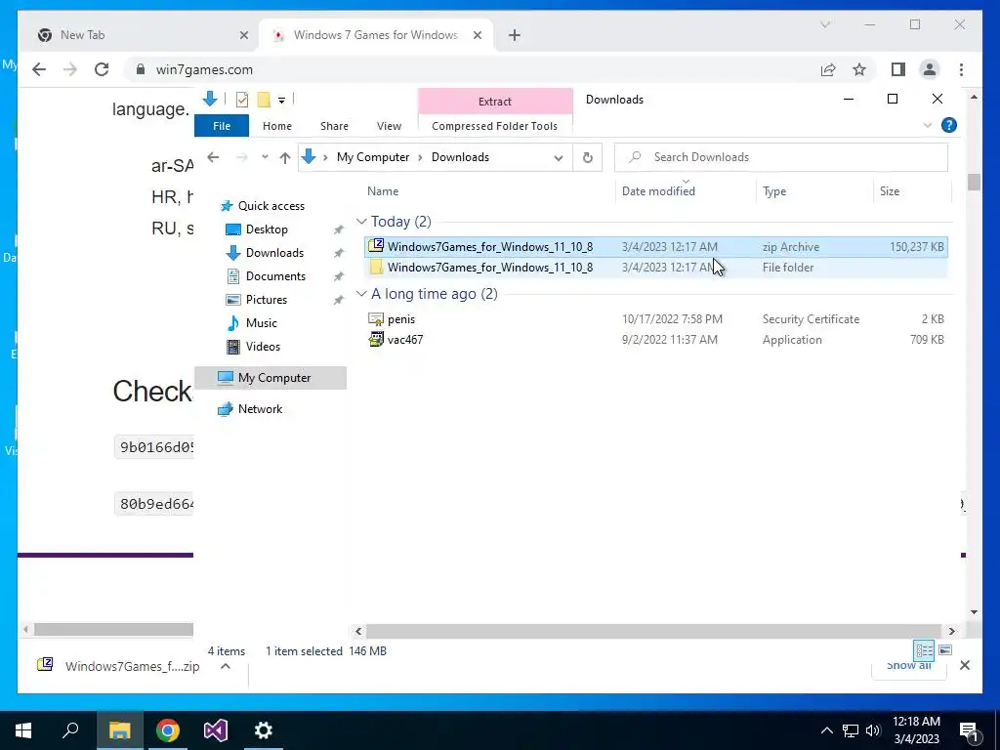Unpin Desktop using its pin icon
This screenshot has width=1000, height=750.
[x=338, y=229]
